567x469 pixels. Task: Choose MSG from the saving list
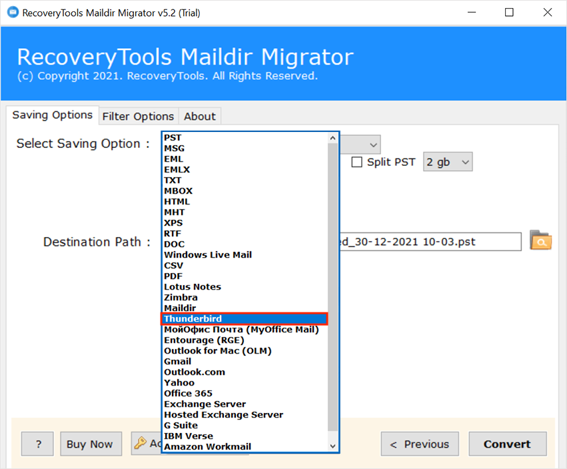(x=245, y=149)
